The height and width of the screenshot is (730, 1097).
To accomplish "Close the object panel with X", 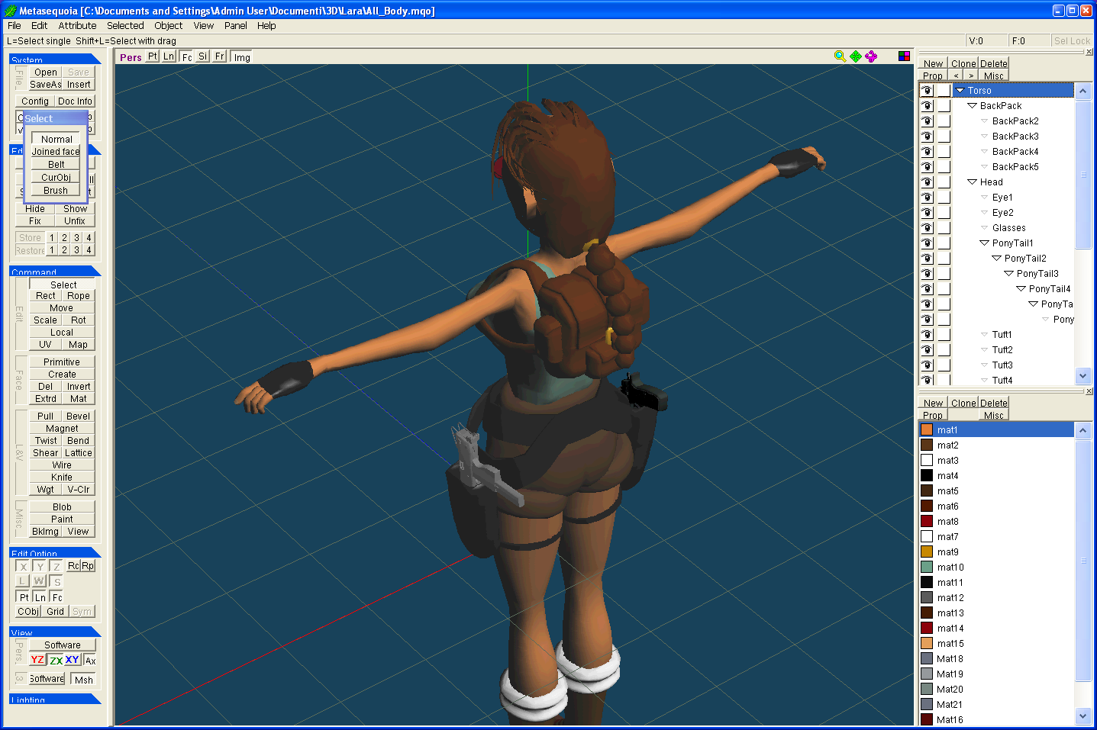I will (x=1089, y=52).
